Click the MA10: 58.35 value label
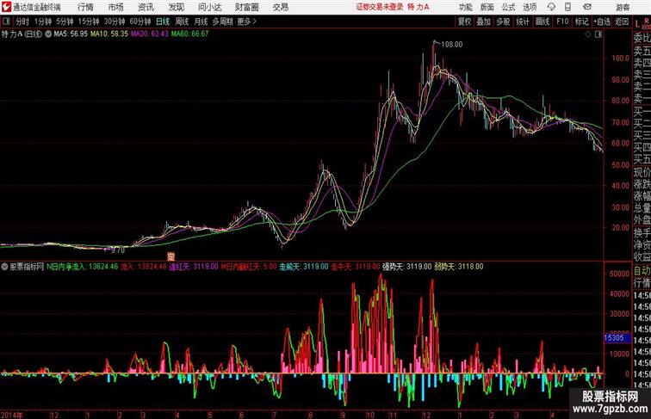The width and height of the screenshot is (651, 419). pyautogui.click(x=109, y=34)
